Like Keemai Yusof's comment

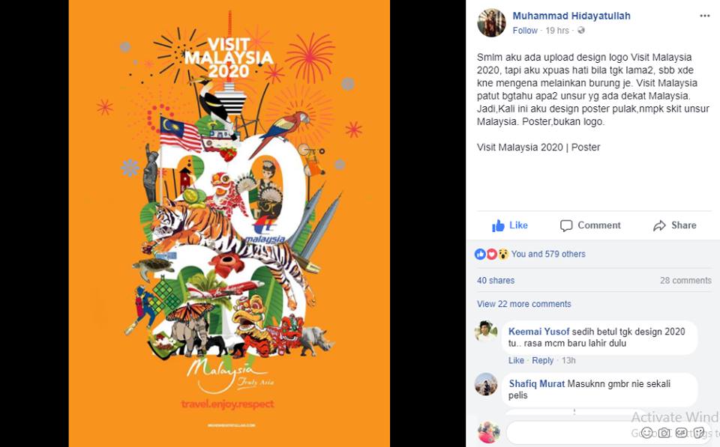(516, 360)
